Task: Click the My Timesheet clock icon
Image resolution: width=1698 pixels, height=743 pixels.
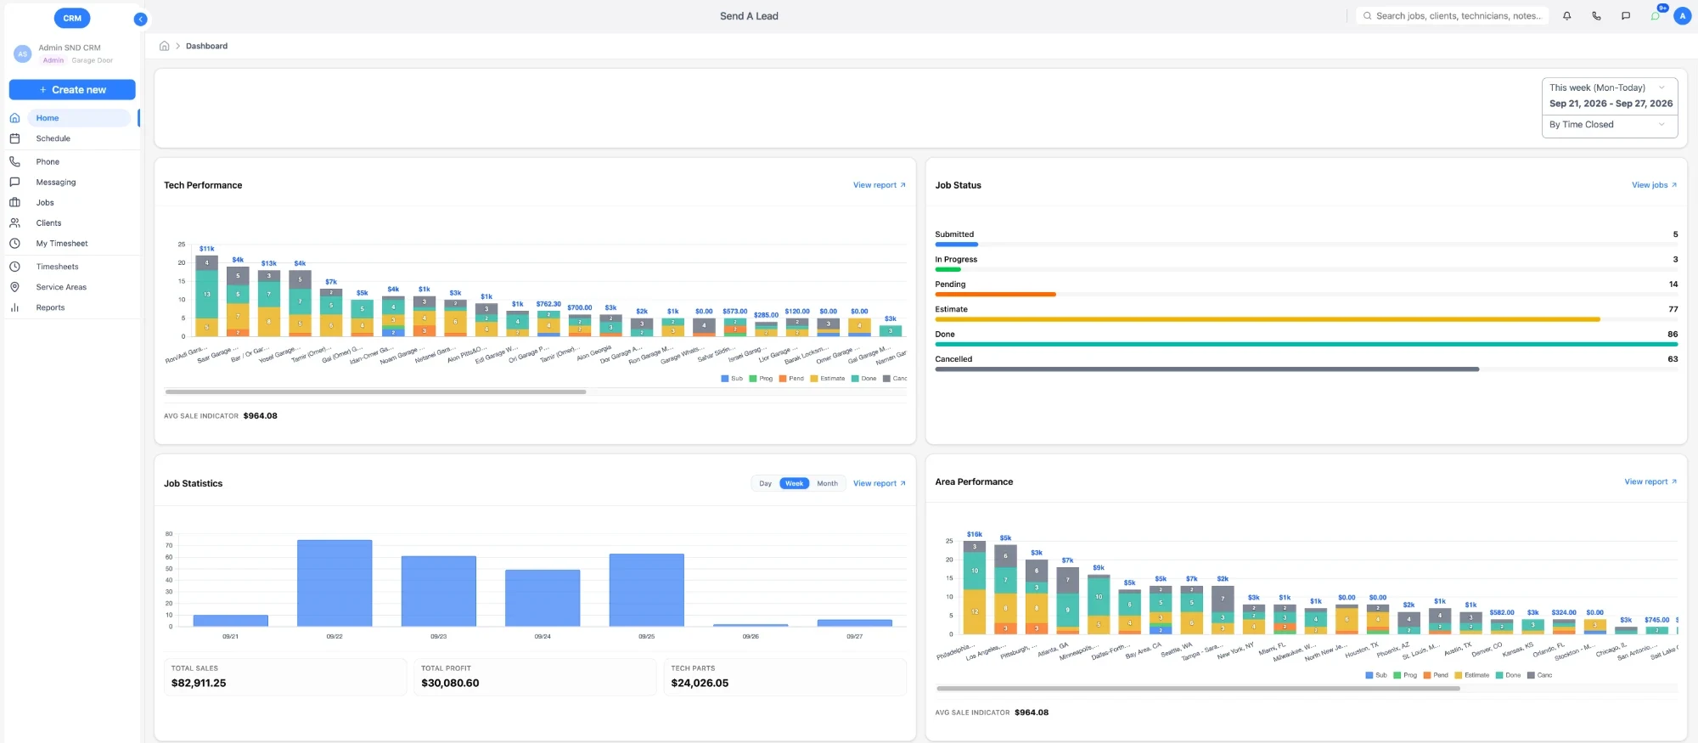Action: (14, 244)
